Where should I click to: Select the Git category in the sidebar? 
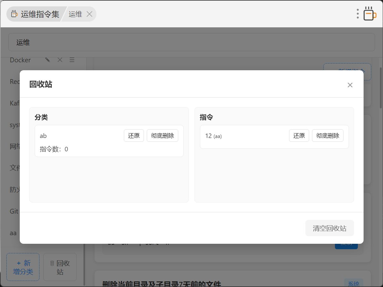(14, 211)
